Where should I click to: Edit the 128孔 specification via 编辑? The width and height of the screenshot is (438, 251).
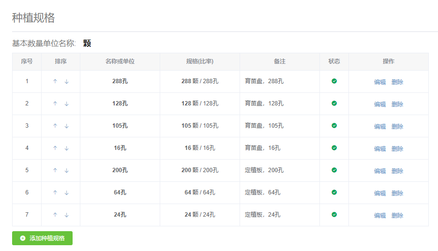pos(380,104)
